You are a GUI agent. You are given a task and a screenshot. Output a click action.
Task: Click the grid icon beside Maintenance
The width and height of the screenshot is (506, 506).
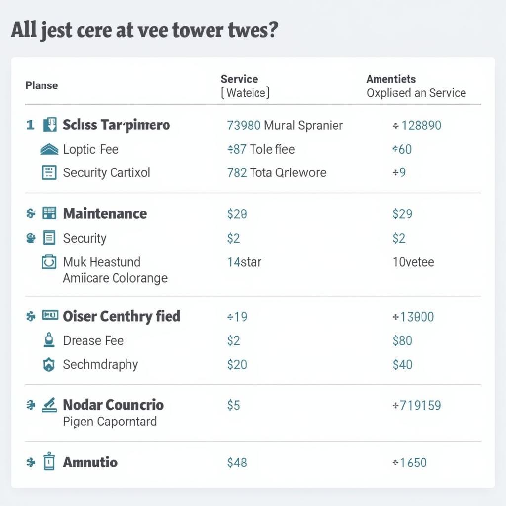point(49,213)
